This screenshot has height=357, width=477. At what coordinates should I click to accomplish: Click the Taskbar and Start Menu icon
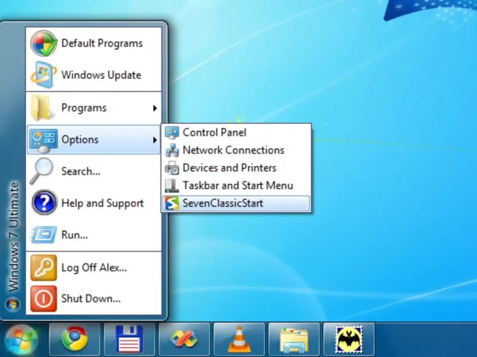coord(172,186)
